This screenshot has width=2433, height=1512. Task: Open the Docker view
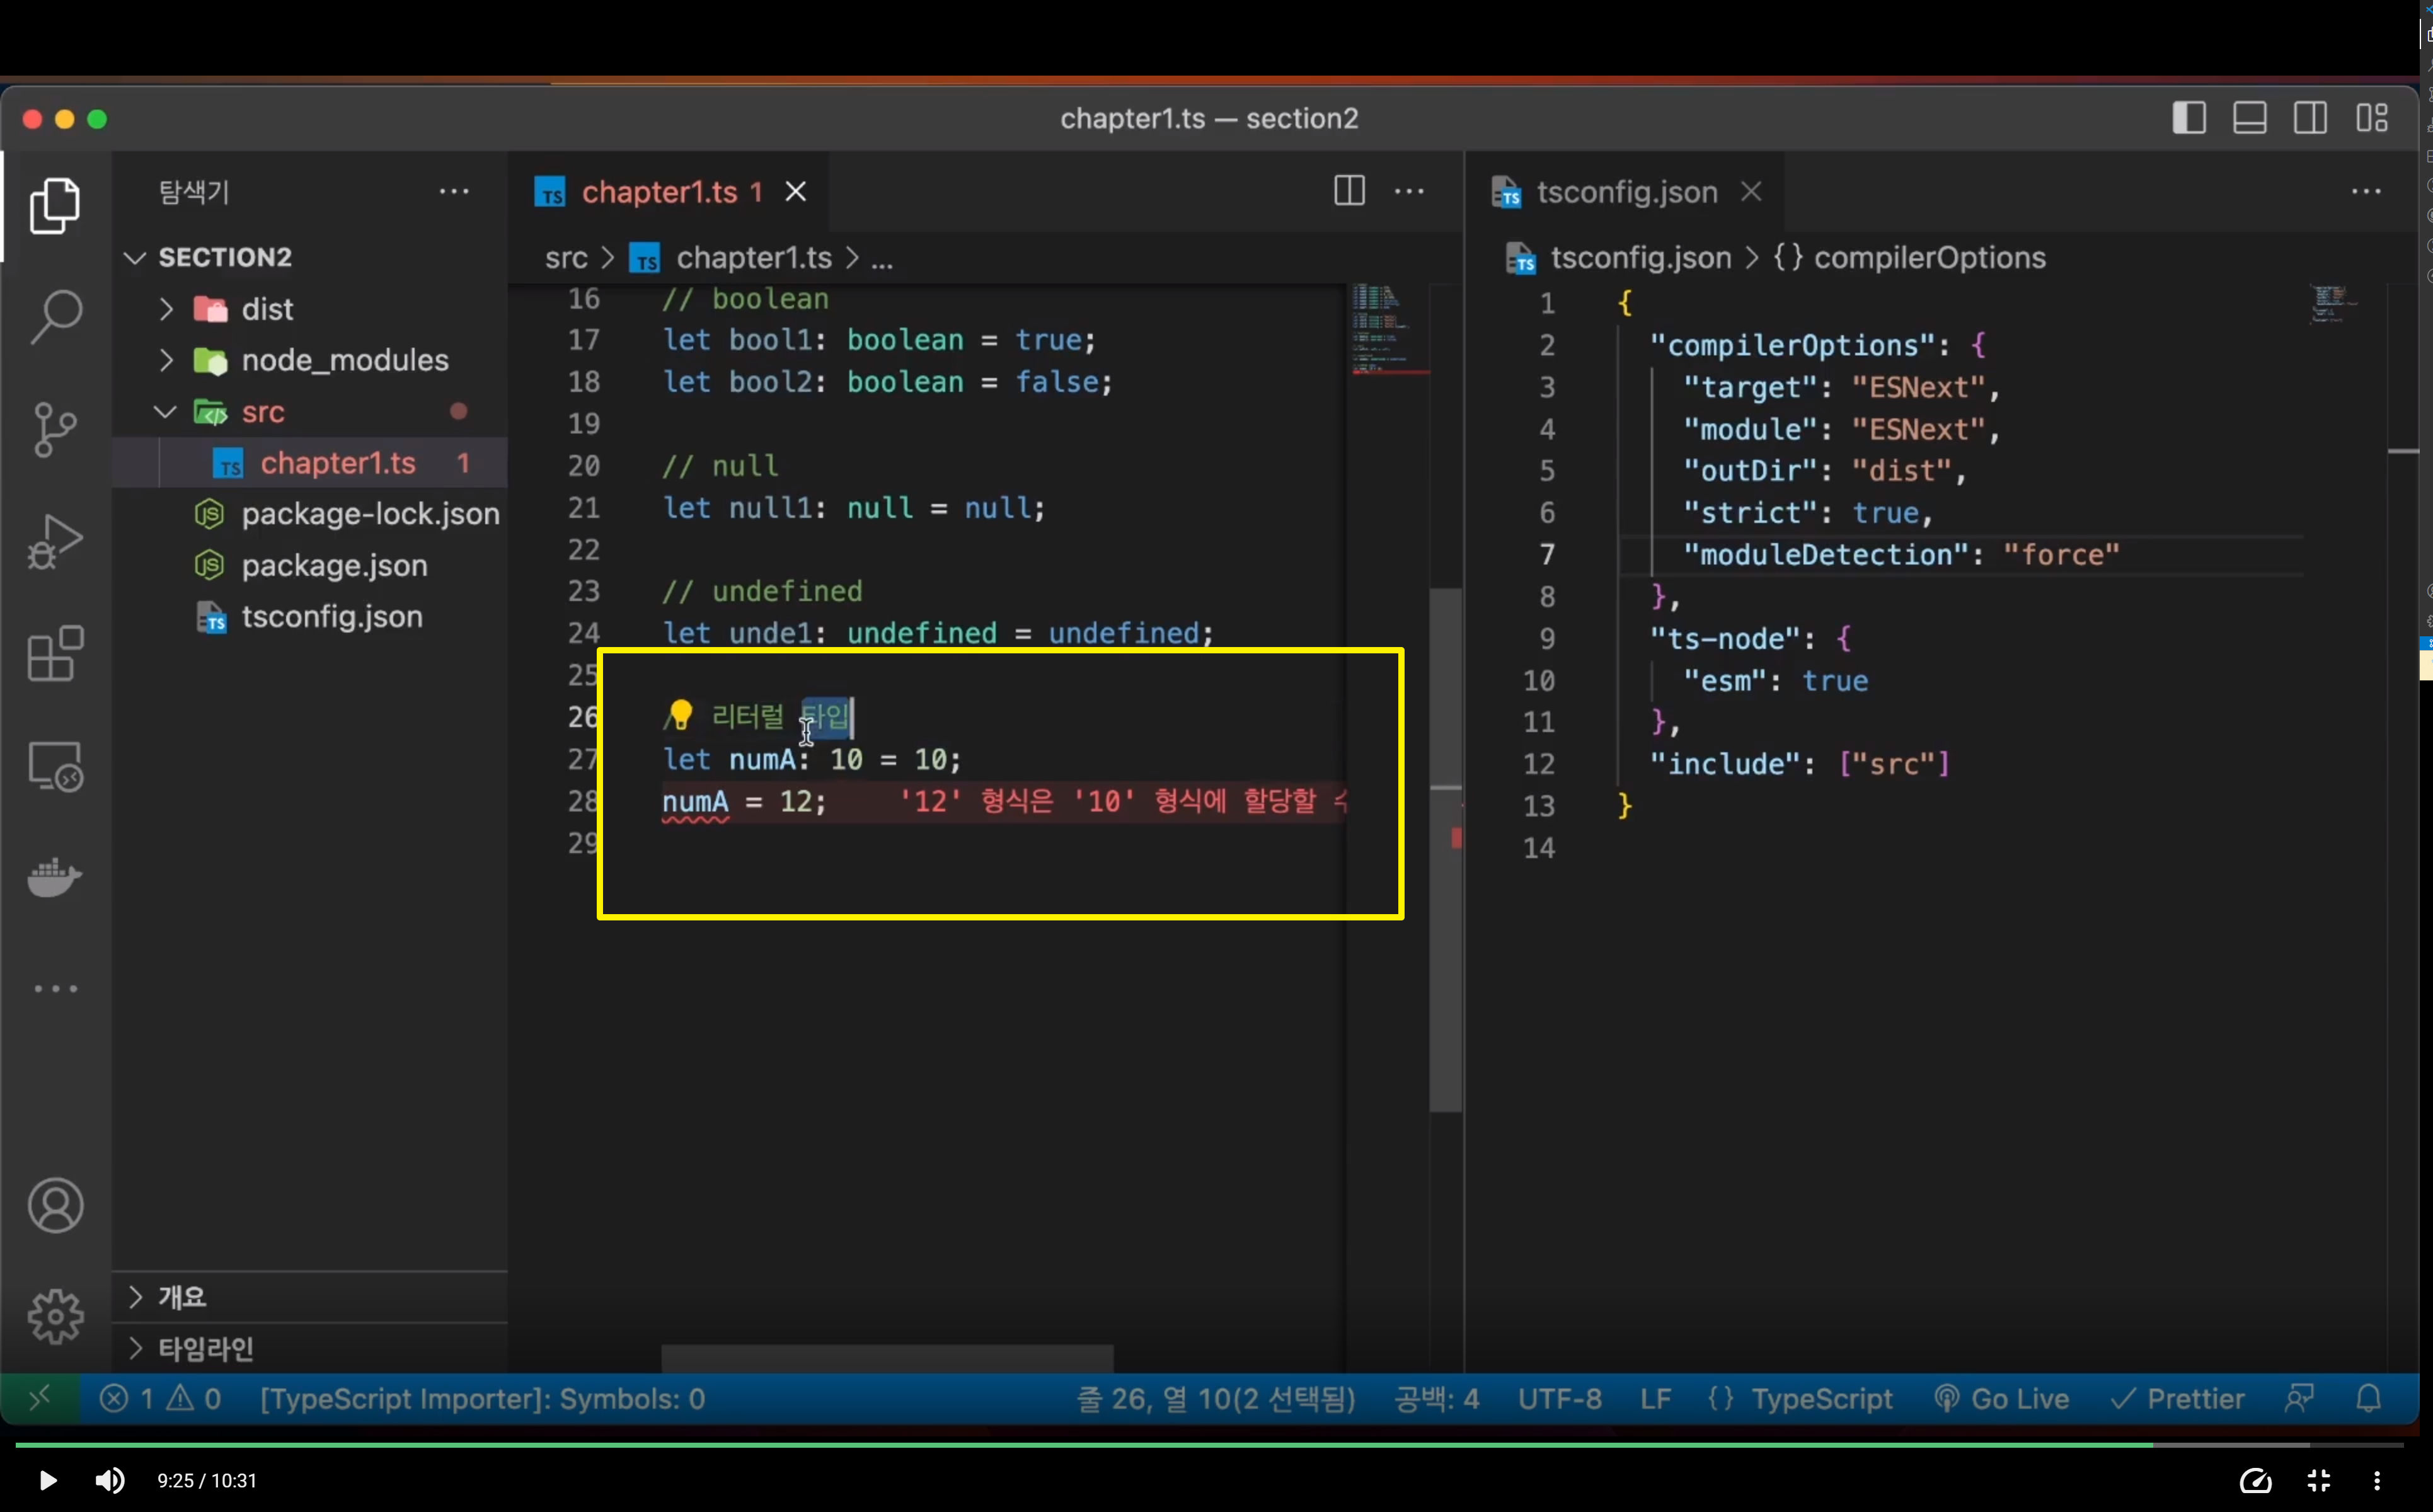(55, 878)
